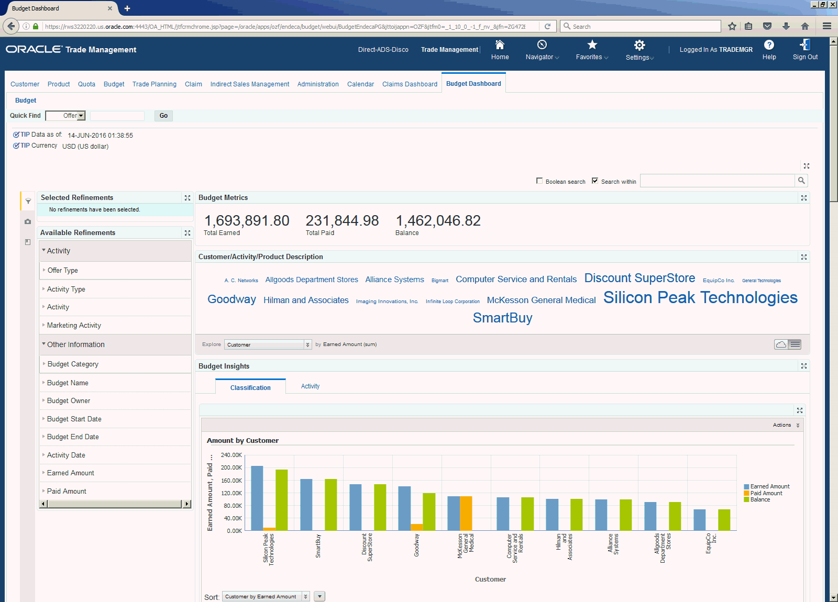Uncheck the Search within checkbox

595,181
